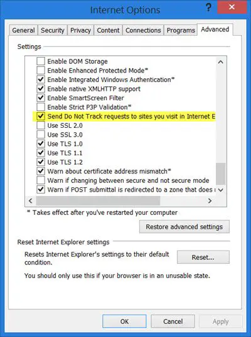Check Warn if changing between secure modes
The image size is (251, 337).
(x=41, y=180)
